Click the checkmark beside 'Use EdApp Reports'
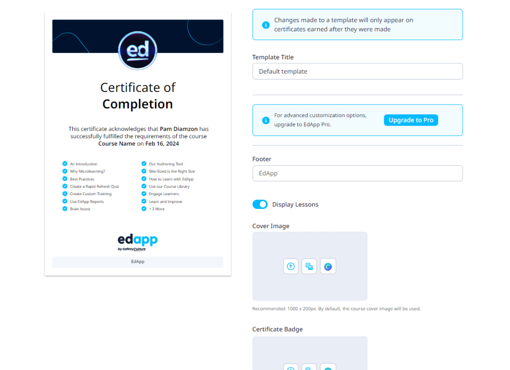Screen dimensions: 510x370 click(65, 201)
